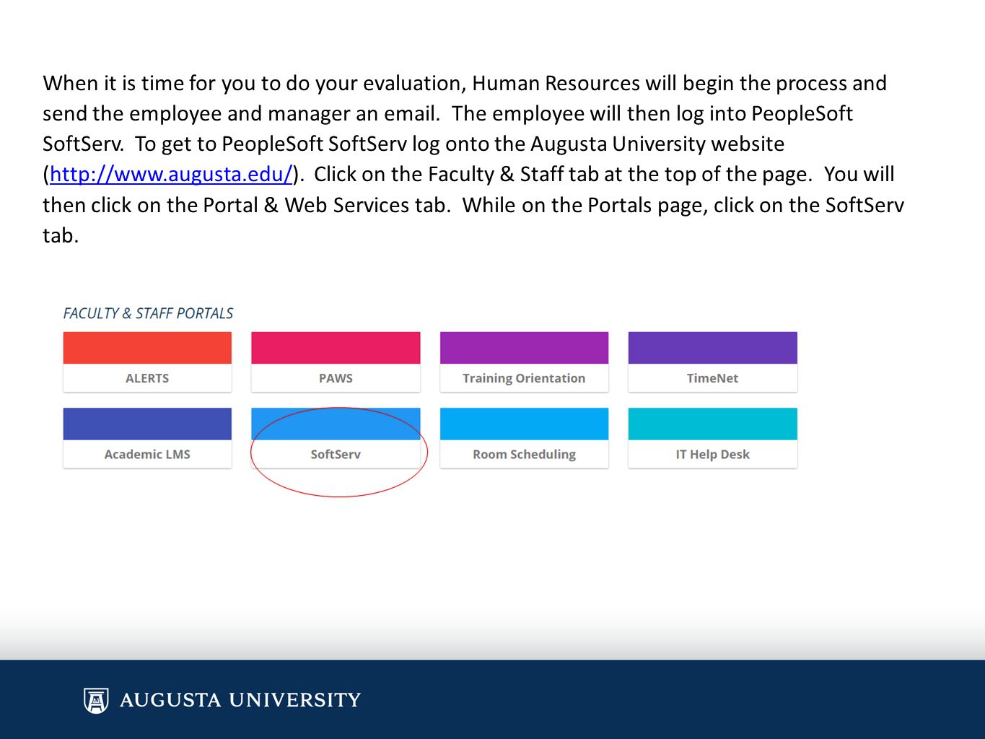Click the FACULTY & STAFF PORTALS heading
The height and width of the screenshot is (739, 985).
tap(148, 313)
